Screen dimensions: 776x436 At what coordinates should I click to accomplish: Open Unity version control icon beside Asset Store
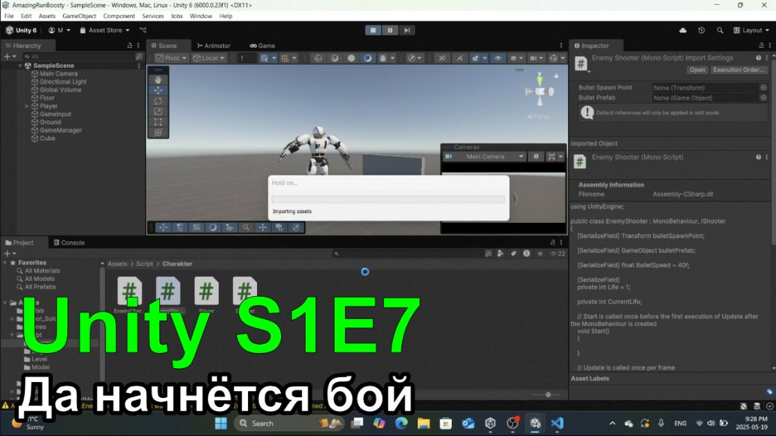click(x=143, y=30)
